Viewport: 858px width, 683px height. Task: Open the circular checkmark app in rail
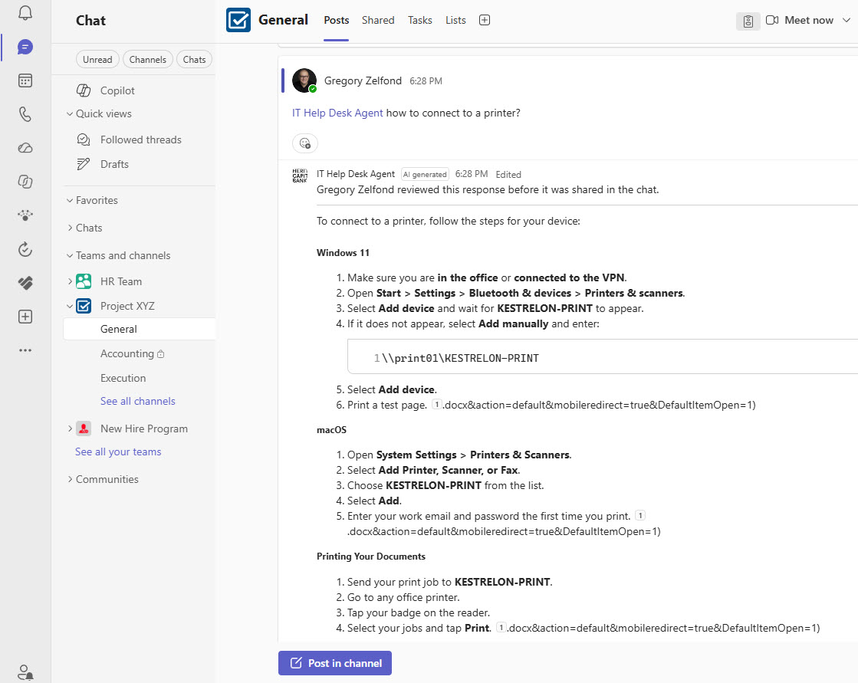click(25, 249)
